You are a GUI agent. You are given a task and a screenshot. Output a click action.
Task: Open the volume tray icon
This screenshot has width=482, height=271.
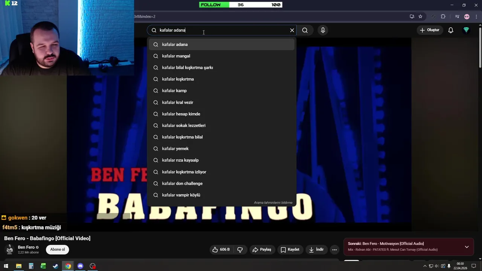(x=437, y=266)
